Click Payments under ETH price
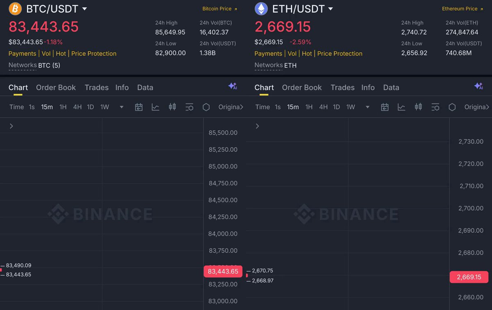 [x=268, y=53]
